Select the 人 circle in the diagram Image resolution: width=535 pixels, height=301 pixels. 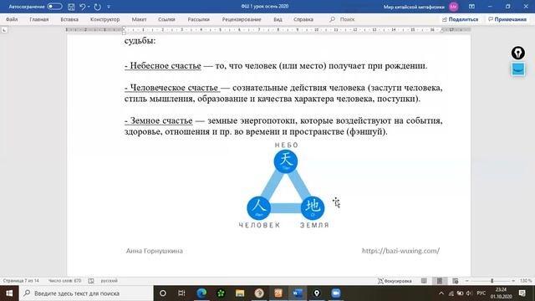[258, 208]
